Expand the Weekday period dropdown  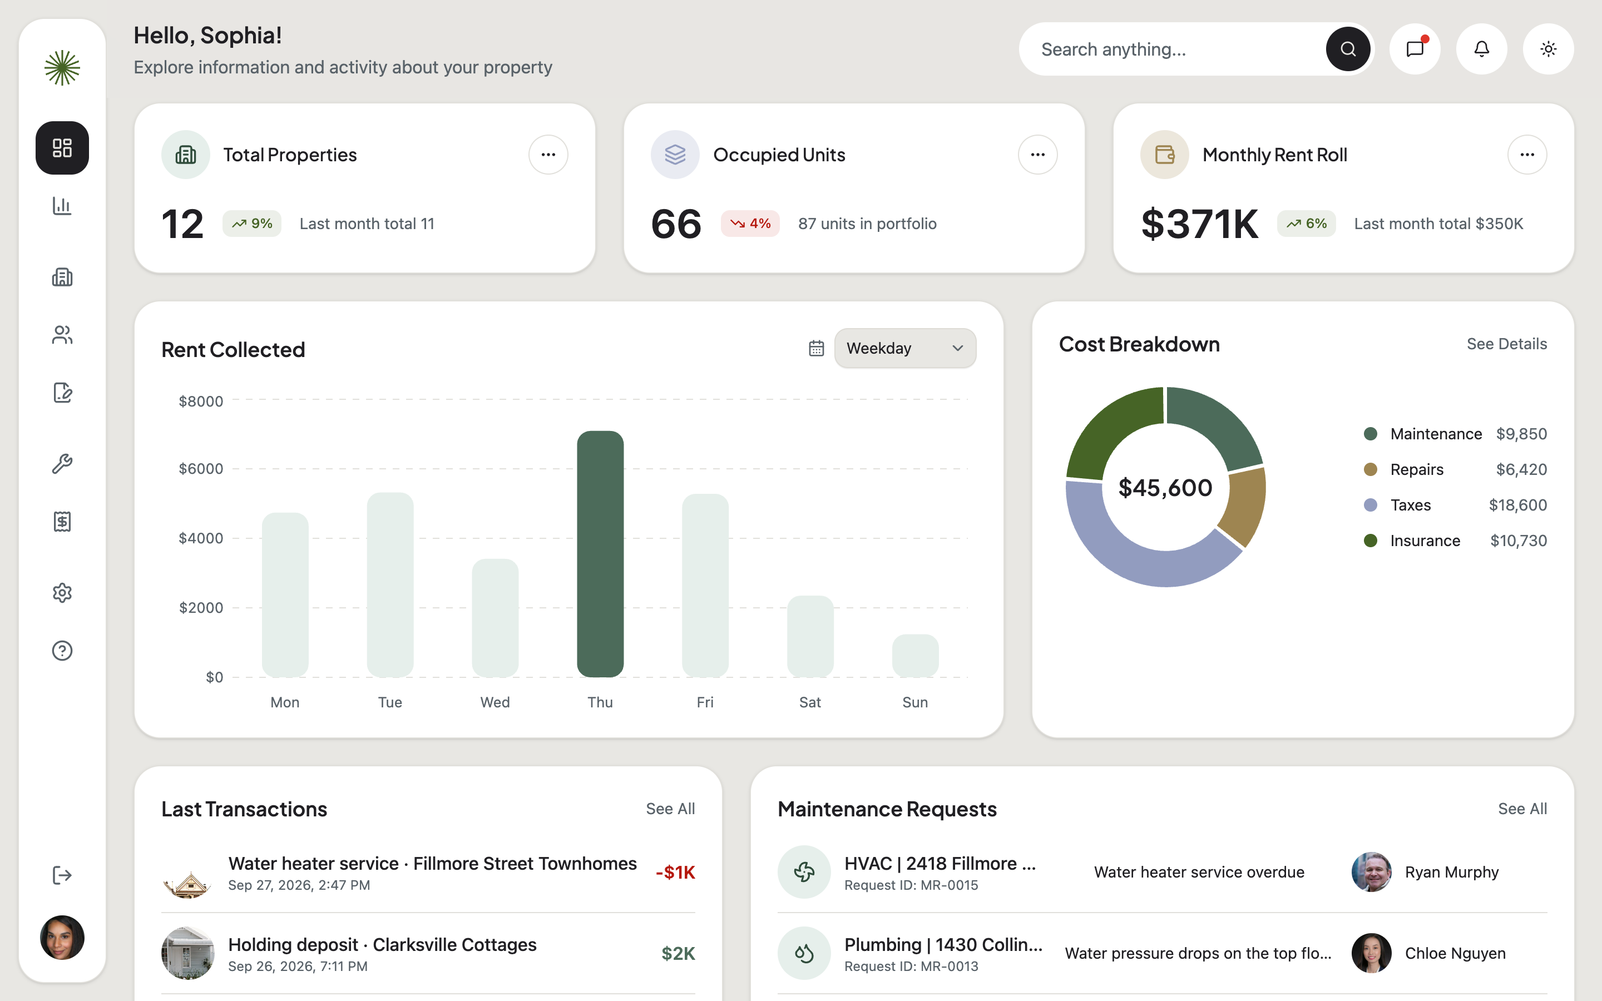[x=905, y=348]
